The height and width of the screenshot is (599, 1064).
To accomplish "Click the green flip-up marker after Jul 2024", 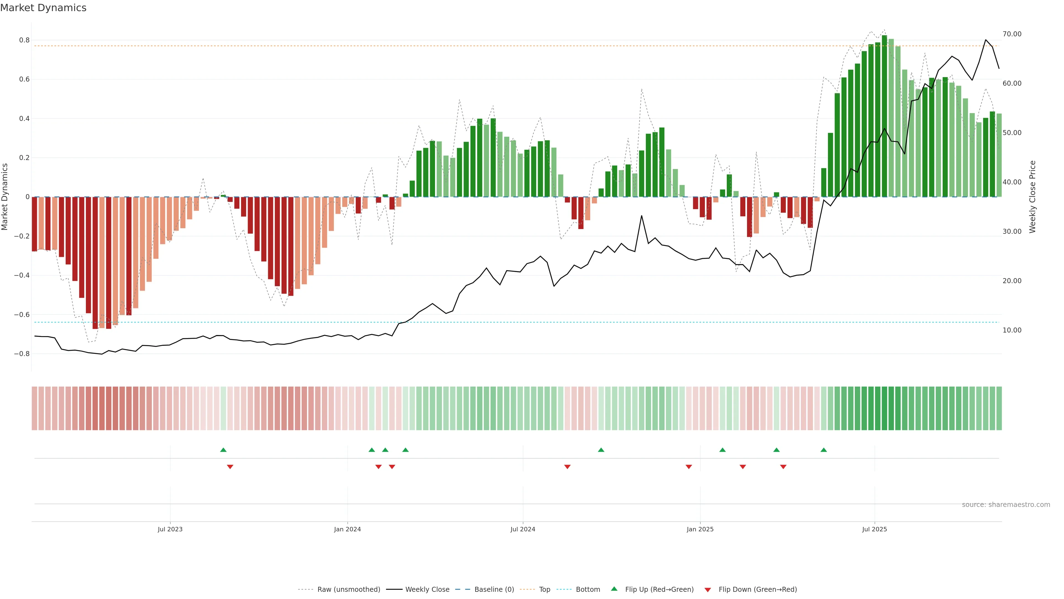I will click(x=601, y=450).
